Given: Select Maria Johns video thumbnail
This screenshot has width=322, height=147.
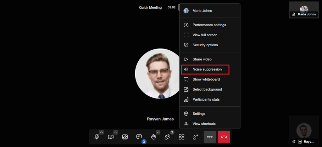Looking at the screenshot, I should [x=304, y=10].
